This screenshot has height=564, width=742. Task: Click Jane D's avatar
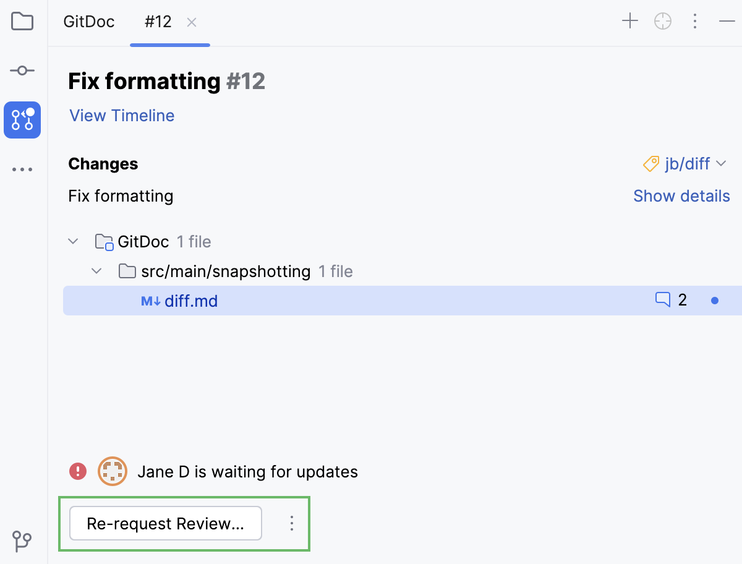pos(113,472)
